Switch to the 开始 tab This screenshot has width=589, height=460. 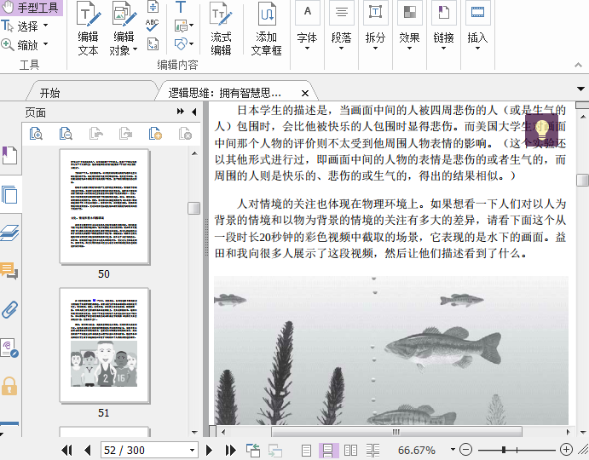(49, 93)
